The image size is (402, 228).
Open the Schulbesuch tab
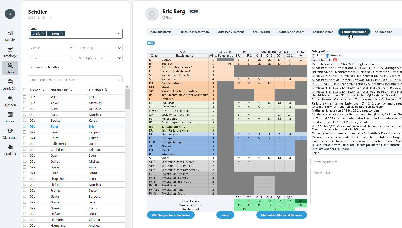pos(261,32)
